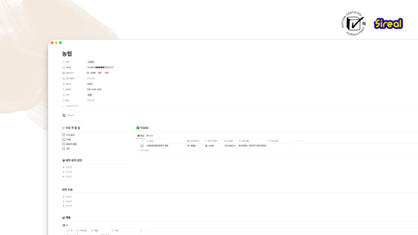Click the globe icon beside 세액 공제 감면
The height and width of the screenshot is (235, 418).
[64, 161]
